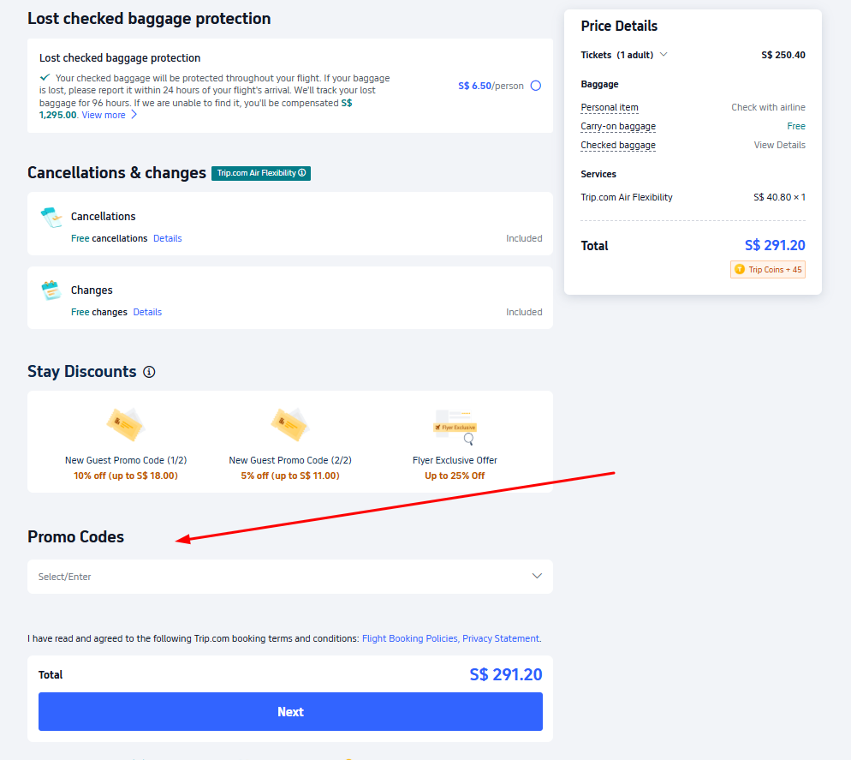Open Details for Free cancellations

pos(167,238)
